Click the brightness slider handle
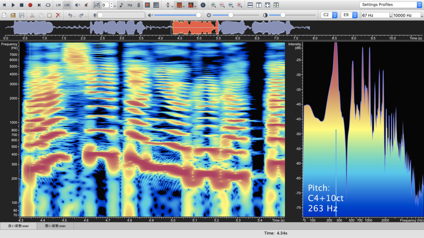This screenshot has width=424, height=238. pyautogui.click(x=231, y=15)
